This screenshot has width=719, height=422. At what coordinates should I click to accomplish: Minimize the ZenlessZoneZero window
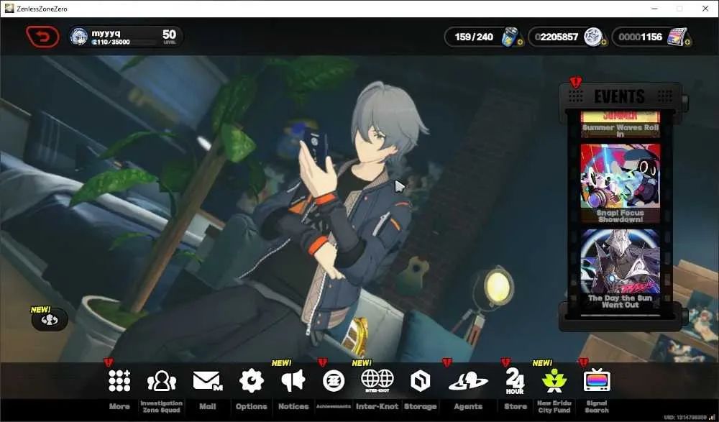[x=654, y=9]
